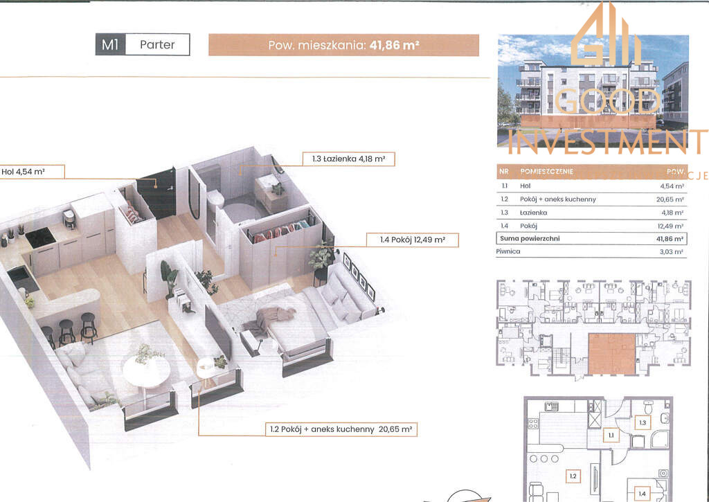Click the 20,65 m² value in the table
Image resolution: width=709 pixels, height=502 pixels.
(670, 199)
